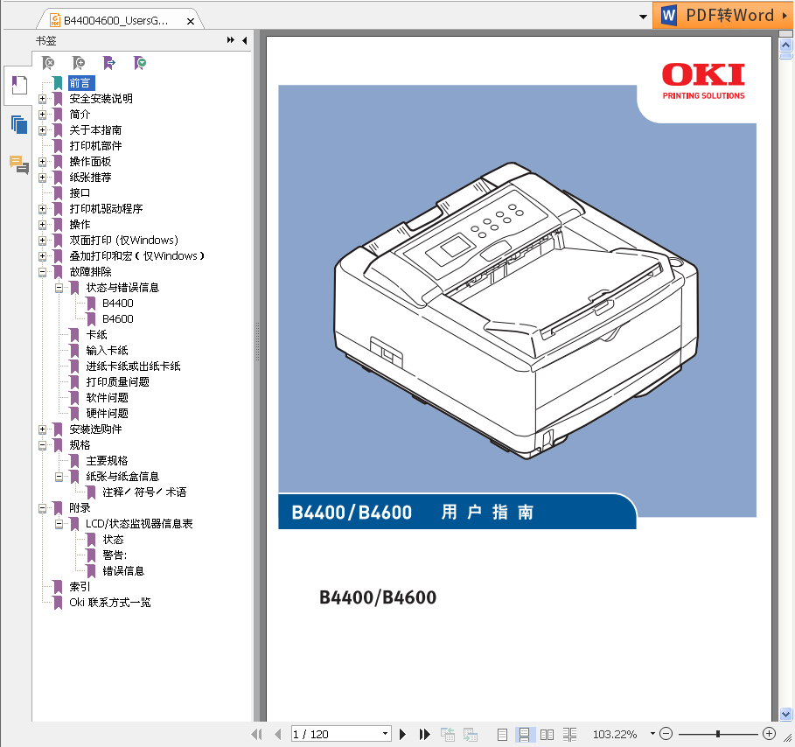
Task: Switch to continuous facing view
Action: point(569,734)
